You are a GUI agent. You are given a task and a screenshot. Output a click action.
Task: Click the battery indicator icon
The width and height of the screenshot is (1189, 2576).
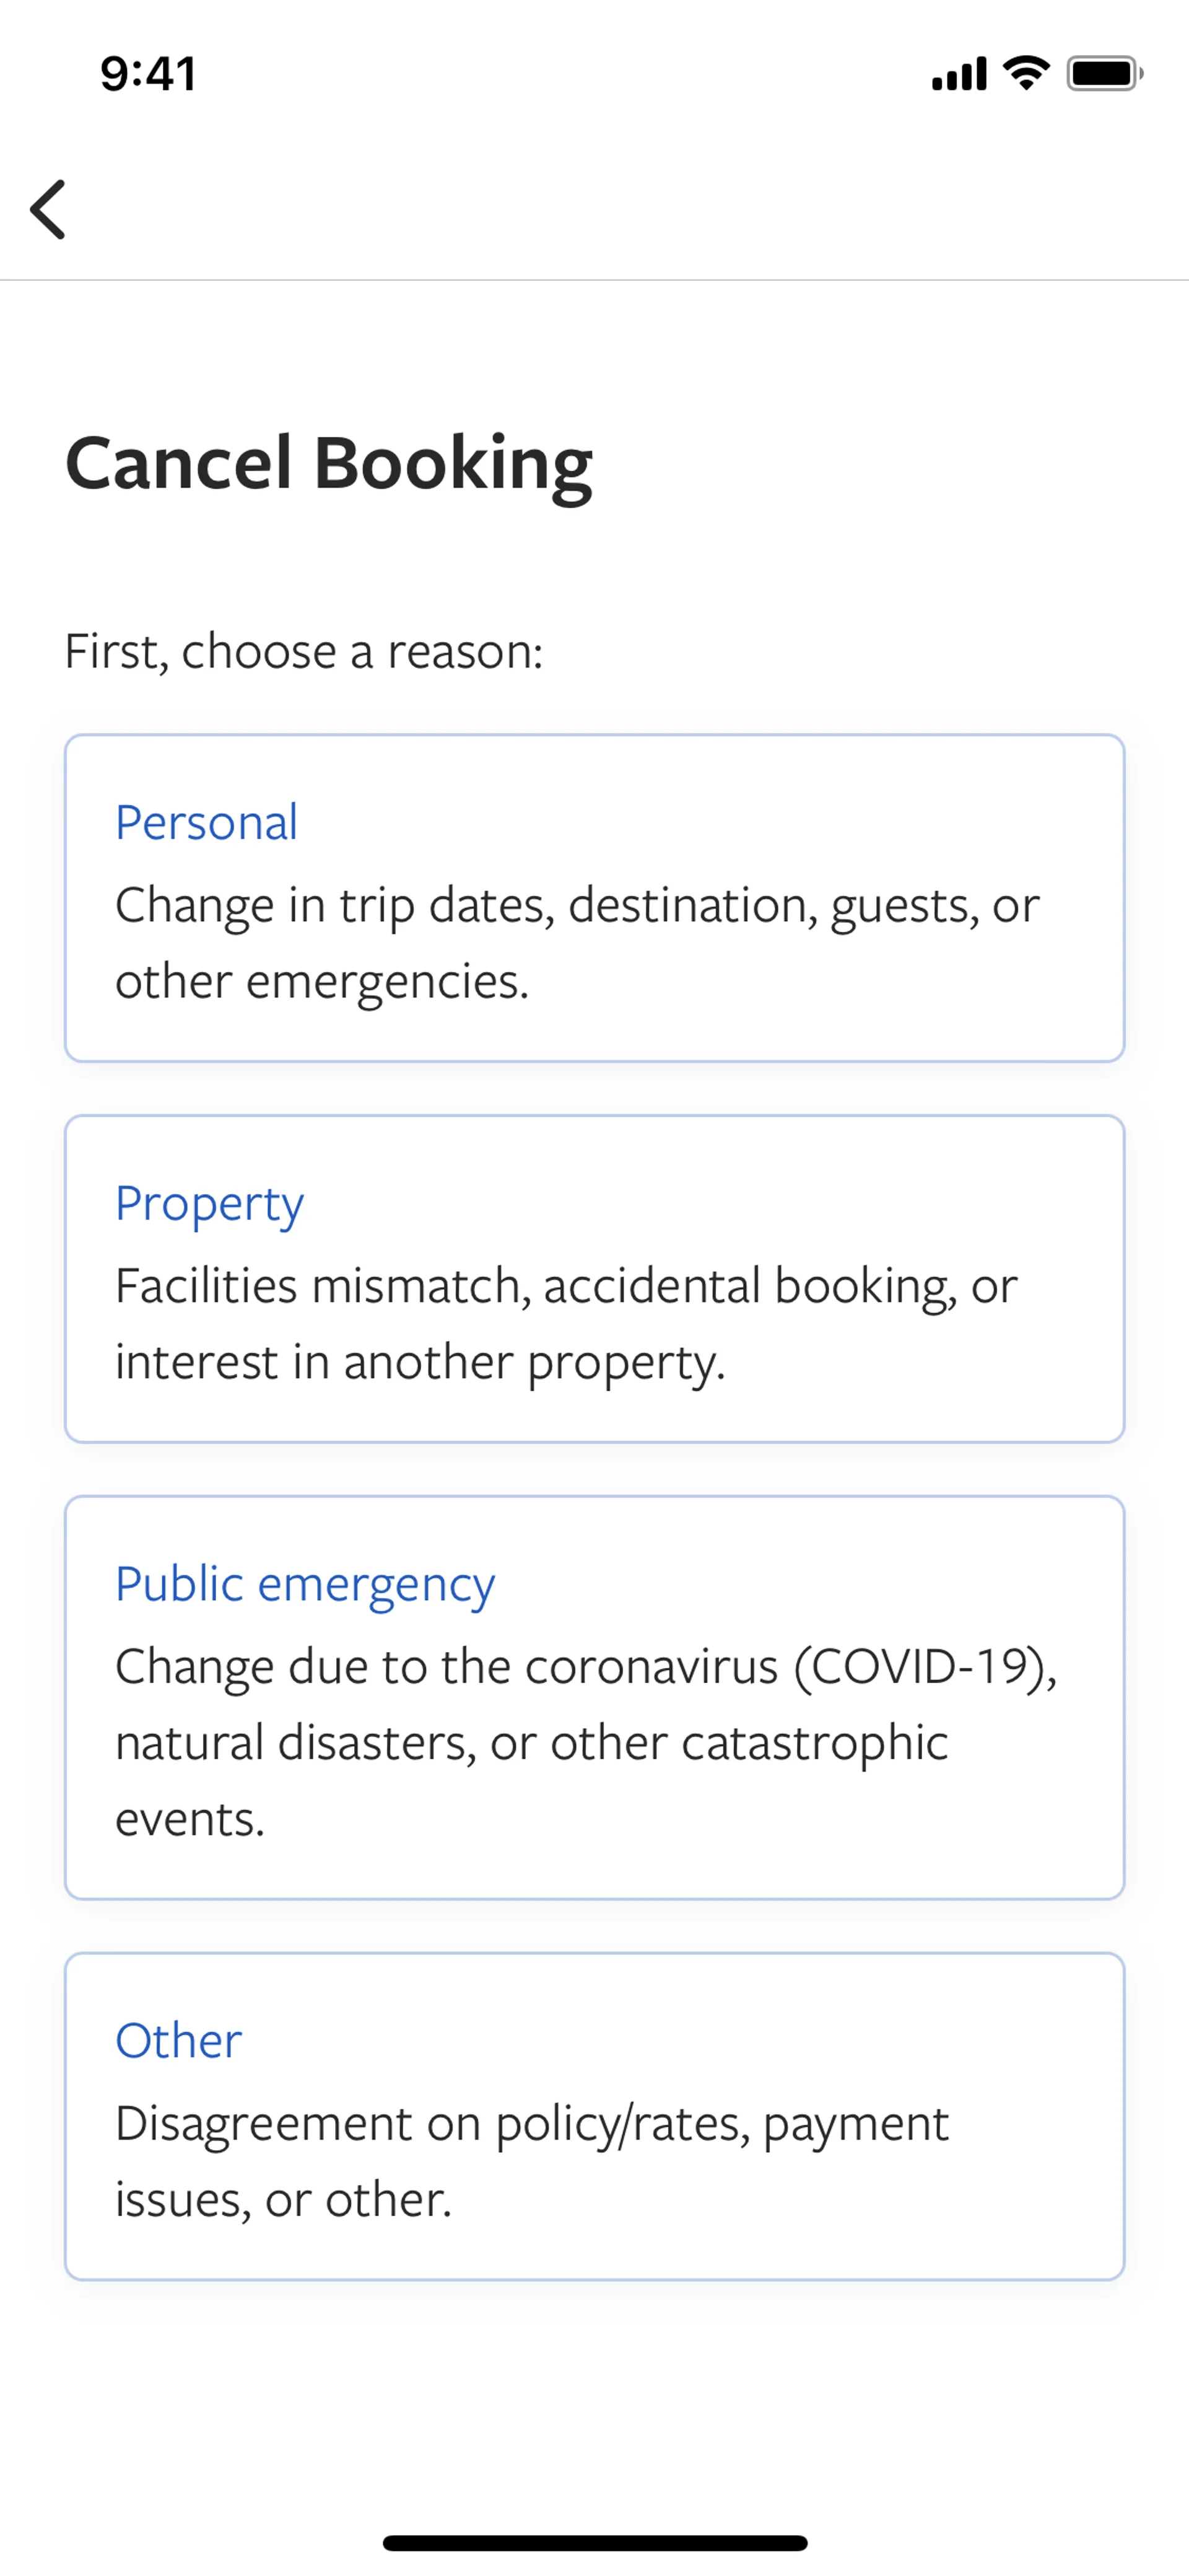pos(1104,74)
